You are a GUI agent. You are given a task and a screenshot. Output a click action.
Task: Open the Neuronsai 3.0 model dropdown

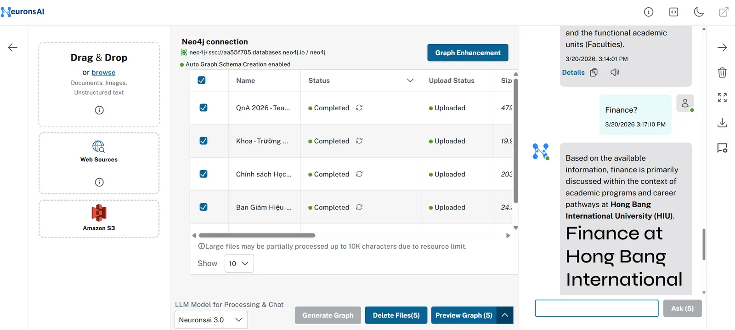pos(211,320)
